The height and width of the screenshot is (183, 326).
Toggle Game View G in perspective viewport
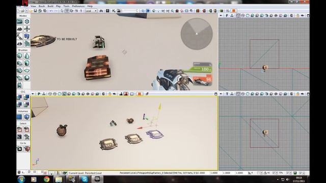103,94
